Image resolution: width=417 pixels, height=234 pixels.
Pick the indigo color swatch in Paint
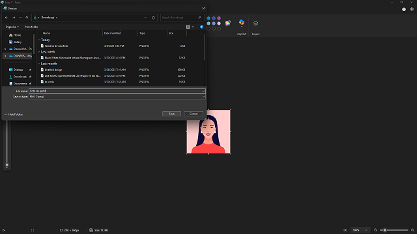(214, 18)
